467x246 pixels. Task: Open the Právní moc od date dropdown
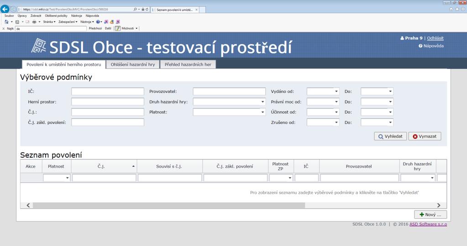[x=336, y=102]
